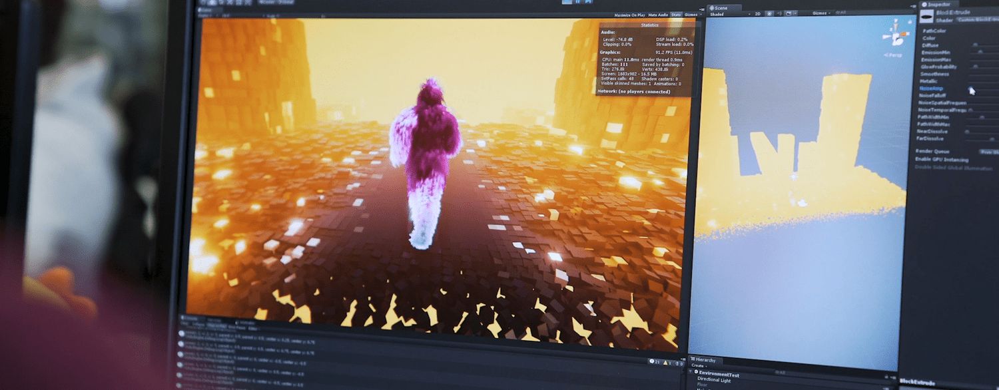Select the PathColor property label
The image size is (999, 390).
pos(934,31)
